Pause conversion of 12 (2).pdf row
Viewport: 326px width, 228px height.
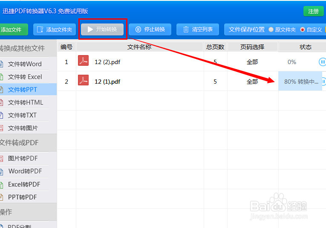pos(322,62)
